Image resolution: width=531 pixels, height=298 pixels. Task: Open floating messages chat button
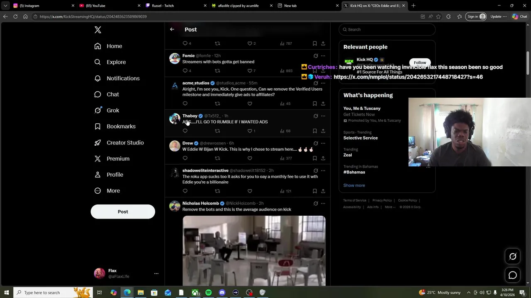[513, 275]
